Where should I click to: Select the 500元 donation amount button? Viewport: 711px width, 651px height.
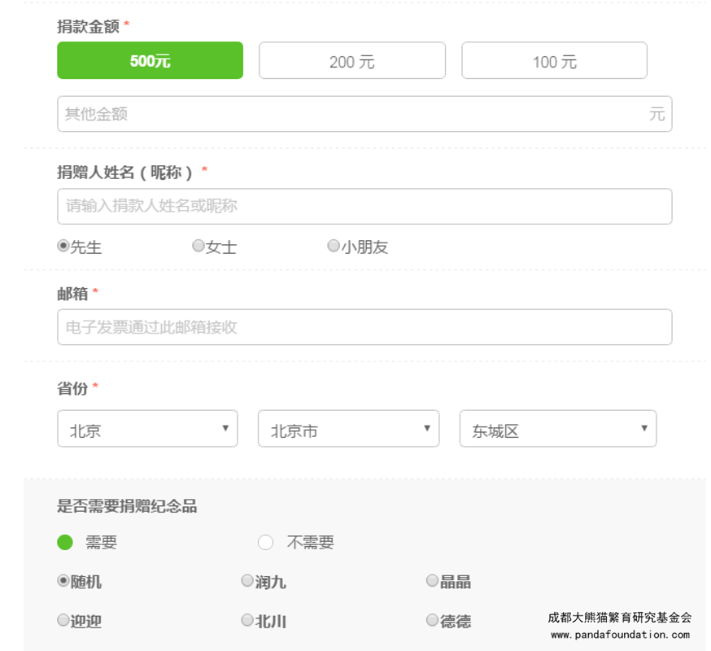pos(150,61)
